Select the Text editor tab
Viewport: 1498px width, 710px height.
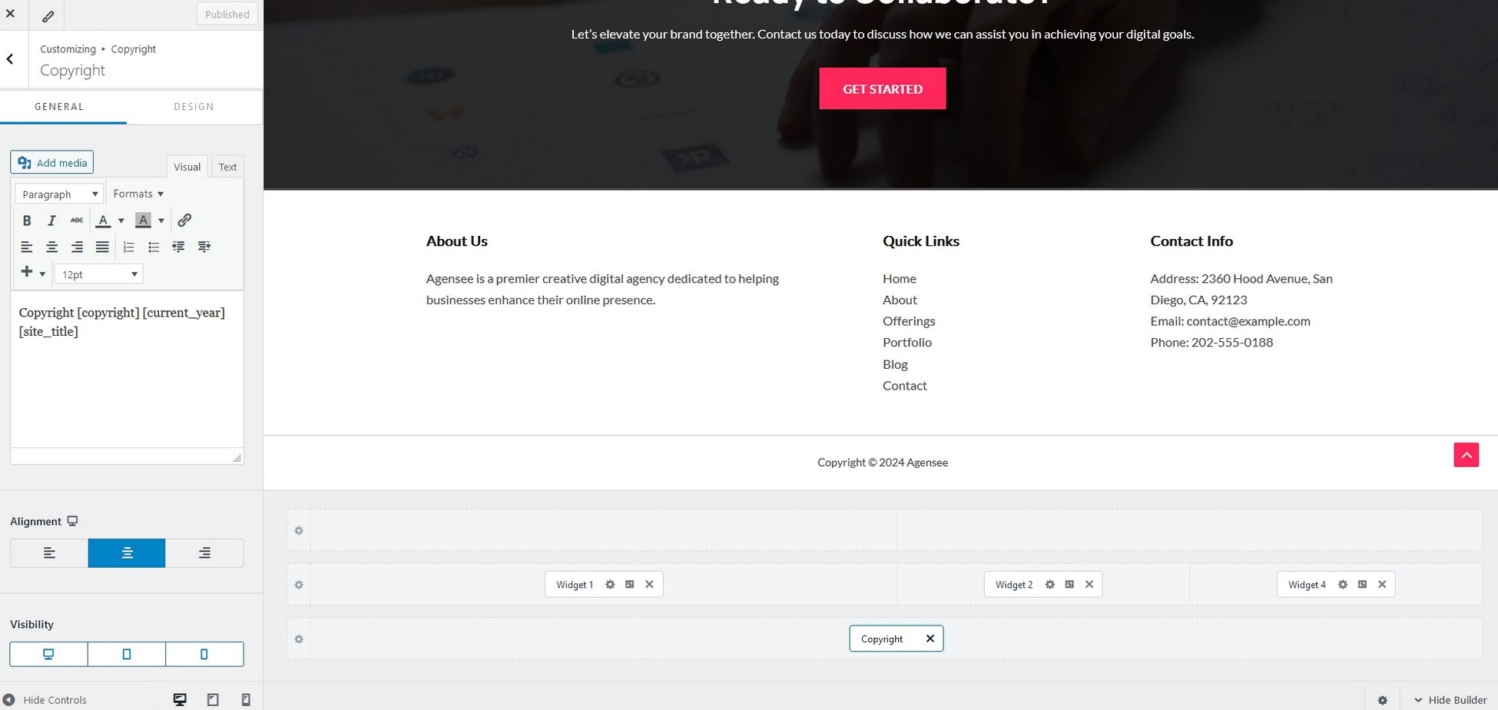click(227, 167)
